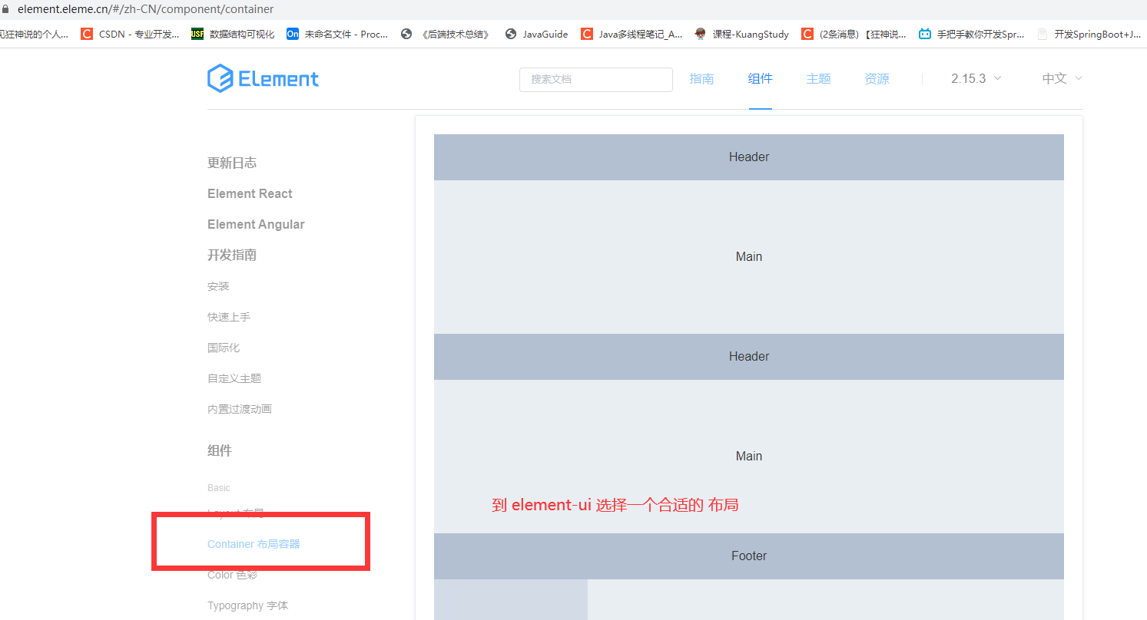Click the first Header demo block

749,157
